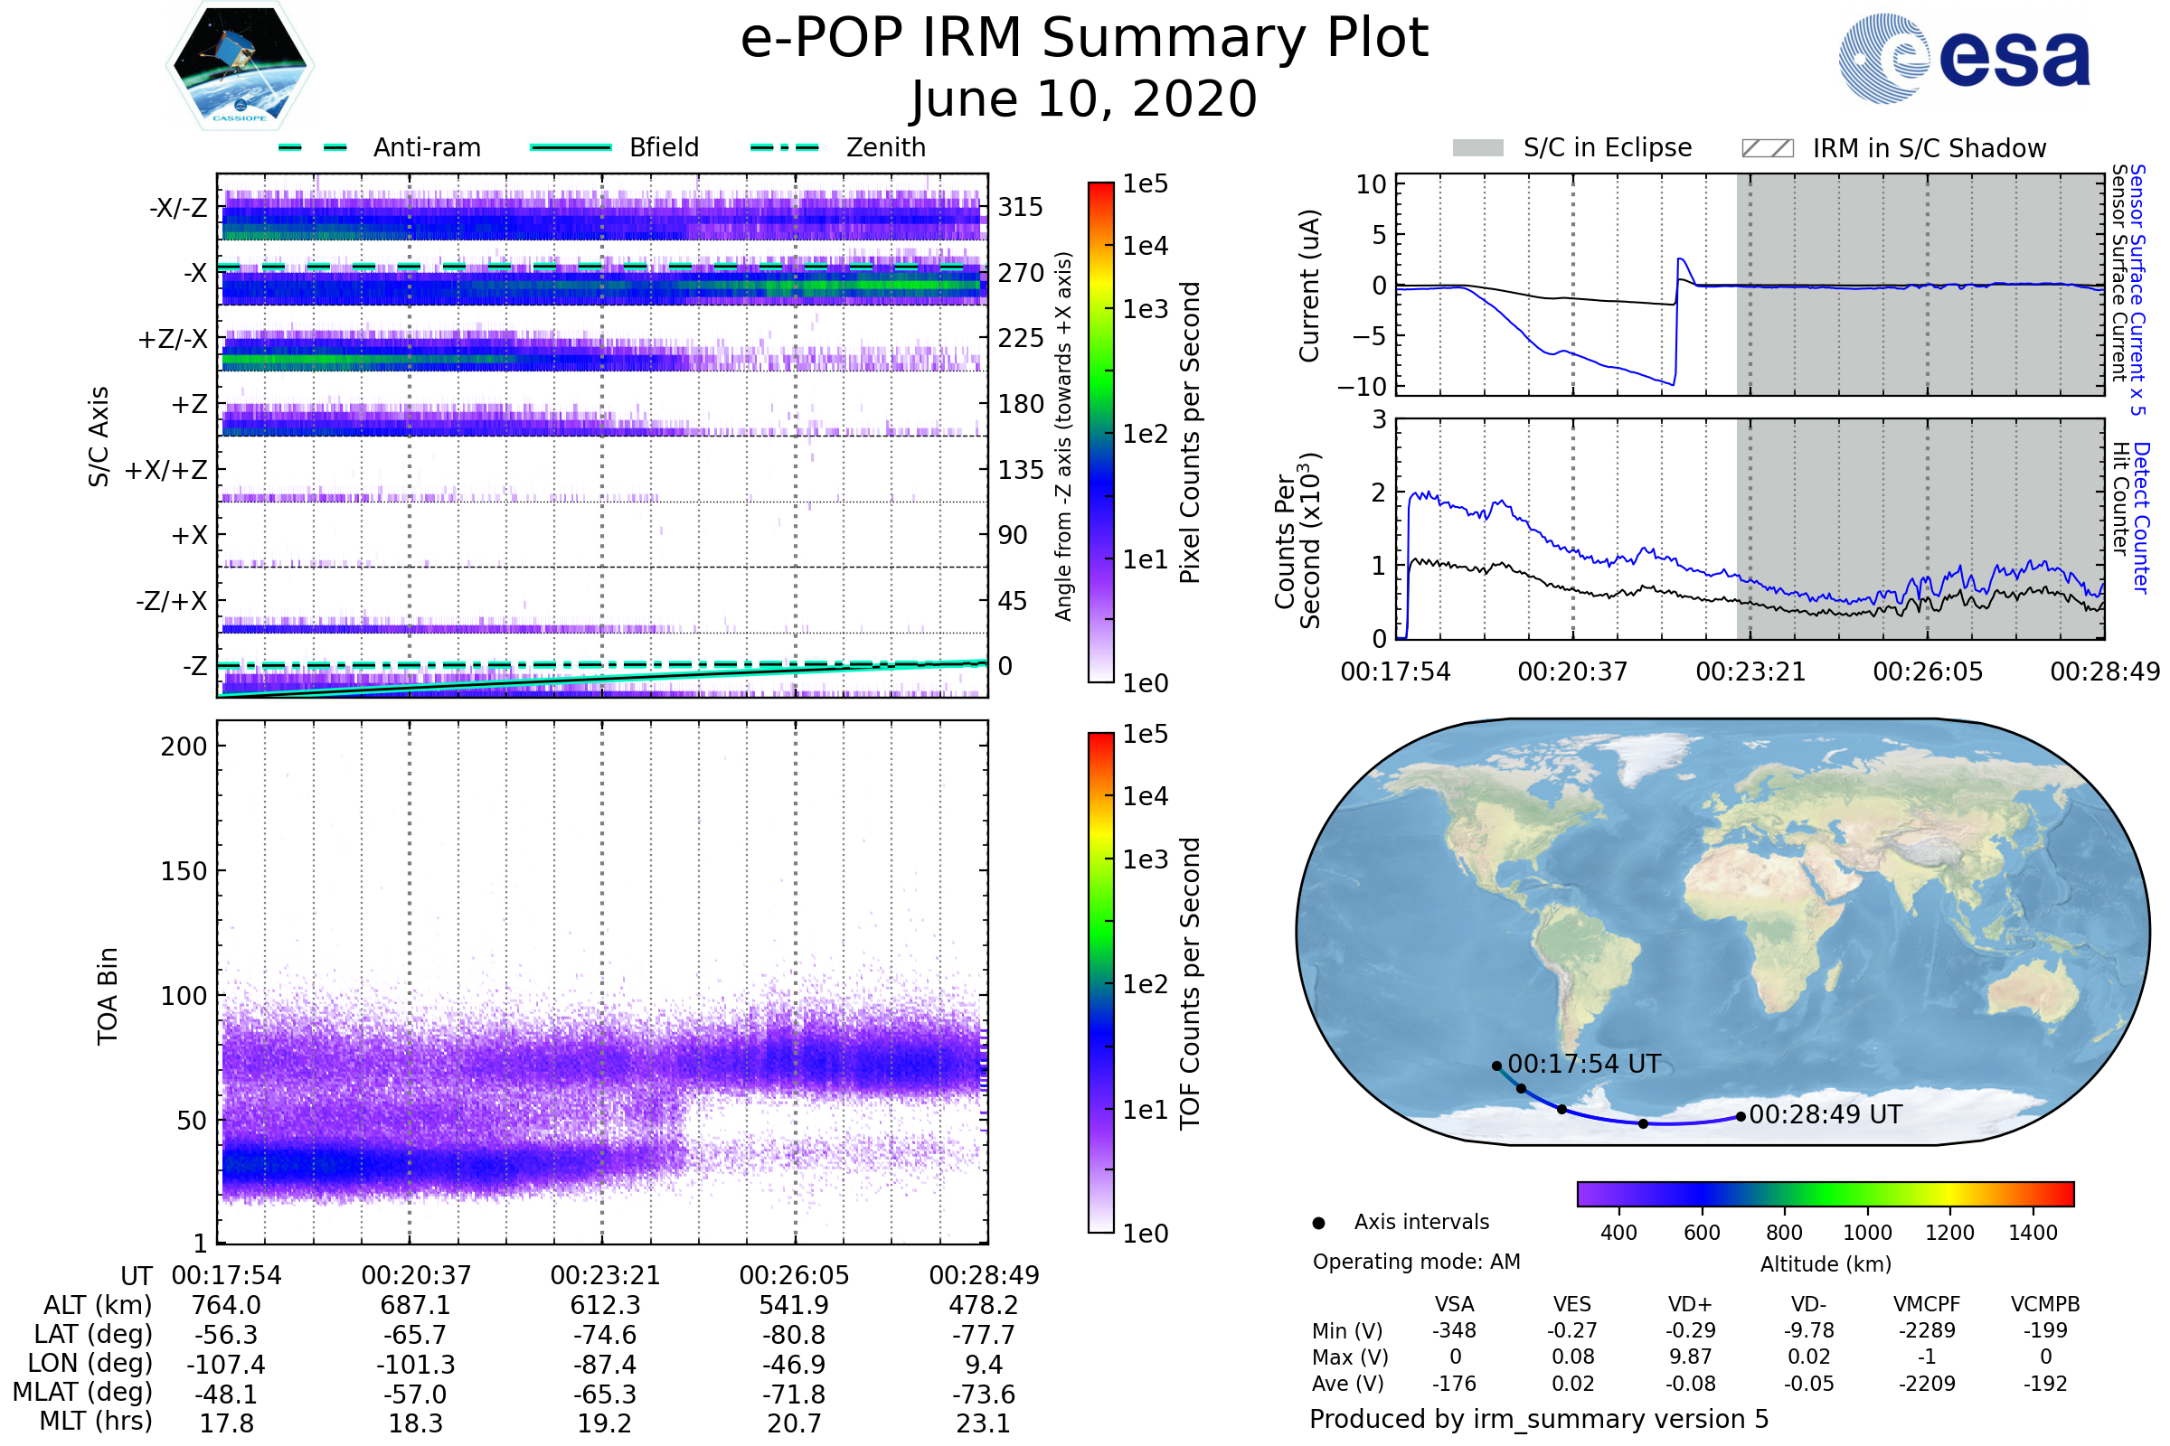Screen dimensions: 2170x1446
Task: Click the CASSIOPE mission hexagon logo
Action: [240, 66]
